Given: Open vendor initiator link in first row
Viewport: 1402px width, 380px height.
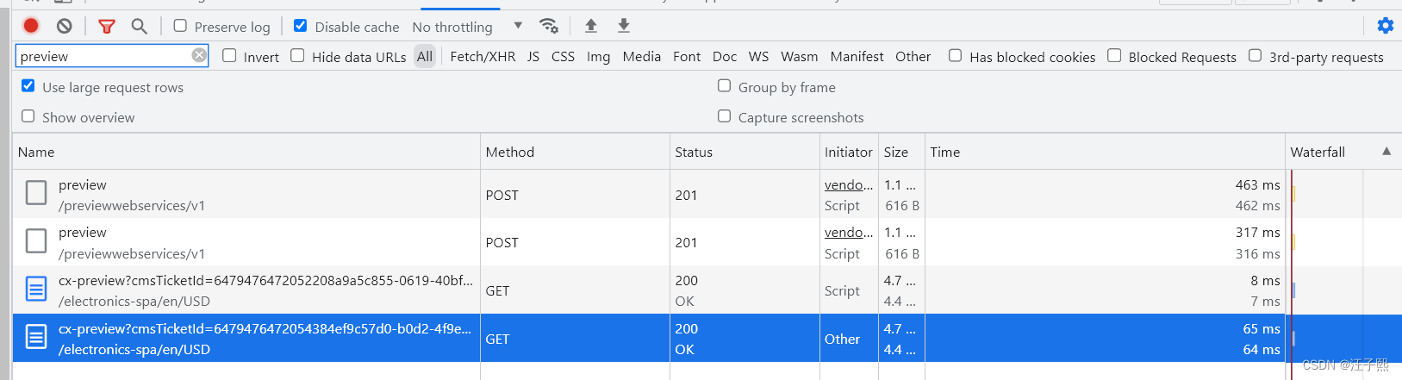Looking at the screenshot, I should [x=848, y=184].
